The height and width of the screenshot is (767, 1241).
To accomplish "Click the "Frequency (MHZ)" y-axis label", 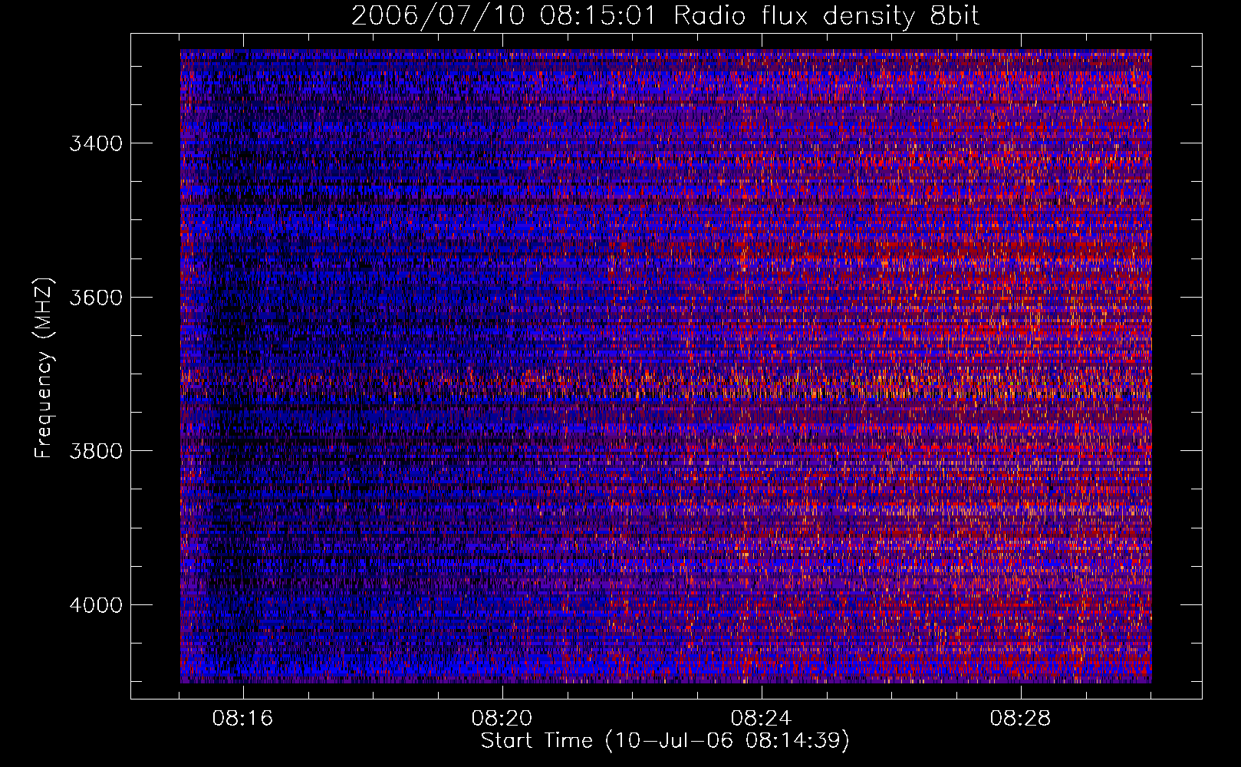I will pyautogui.click(x=44, y=368).
